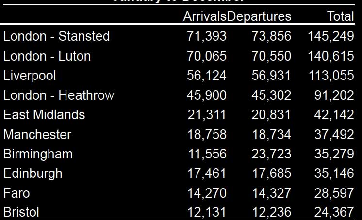Click the East Midlands row label

click(x=44, y=115)
